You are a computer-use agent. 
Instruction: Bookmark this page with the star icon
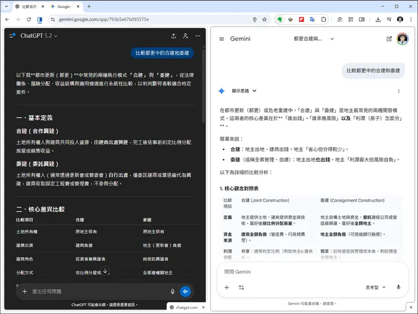click(x=264, y=19)
